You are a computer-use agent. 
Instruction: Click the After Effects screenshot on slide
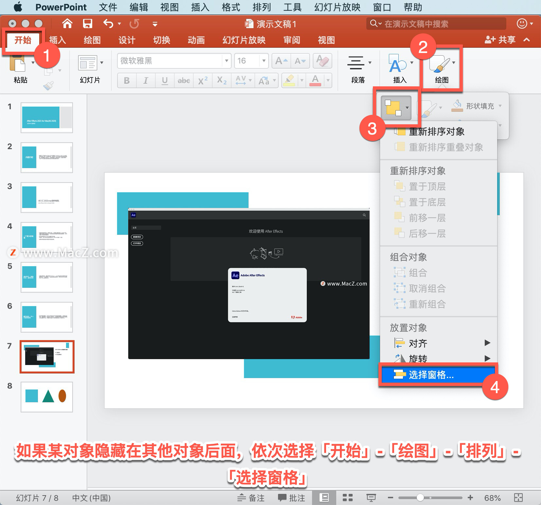coord(249,283)
